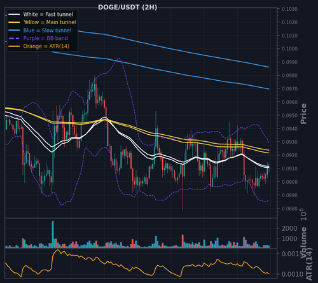Click the 0.0940 price axis tick

click(289, 129)
